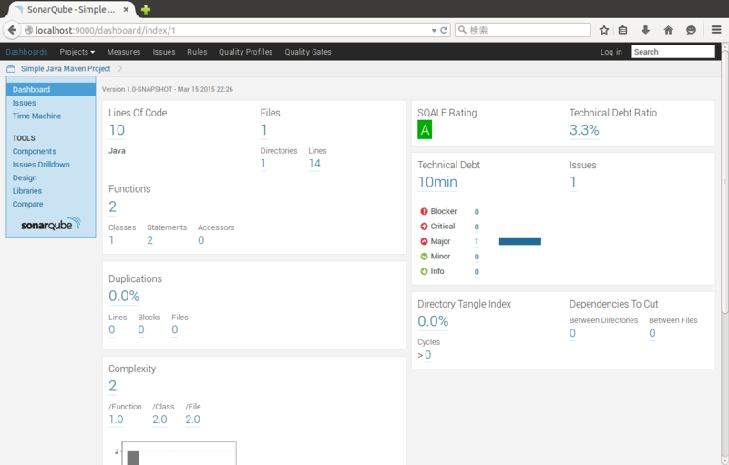Open the Libraries tool link
Screen dimensions: 729x465
click(27, 191)
